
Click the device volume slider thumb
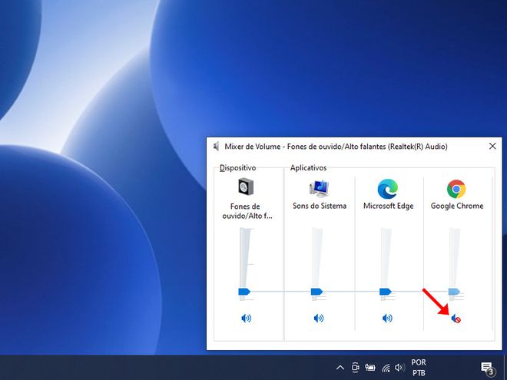244,292
